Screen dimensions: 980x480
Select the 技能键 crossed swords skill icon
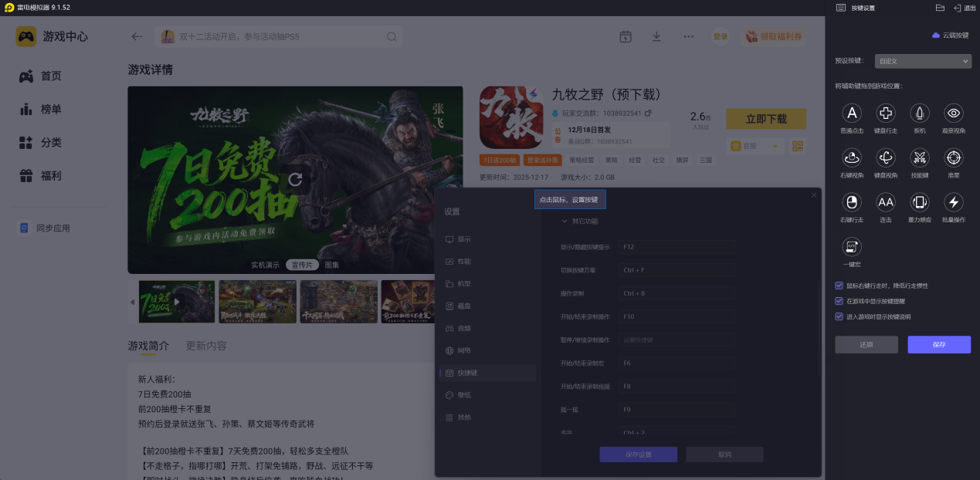pos(920,157)
